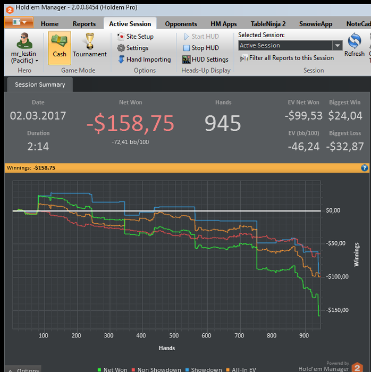Open Settings gear option
Screen dimensions: 371x372
133,48
